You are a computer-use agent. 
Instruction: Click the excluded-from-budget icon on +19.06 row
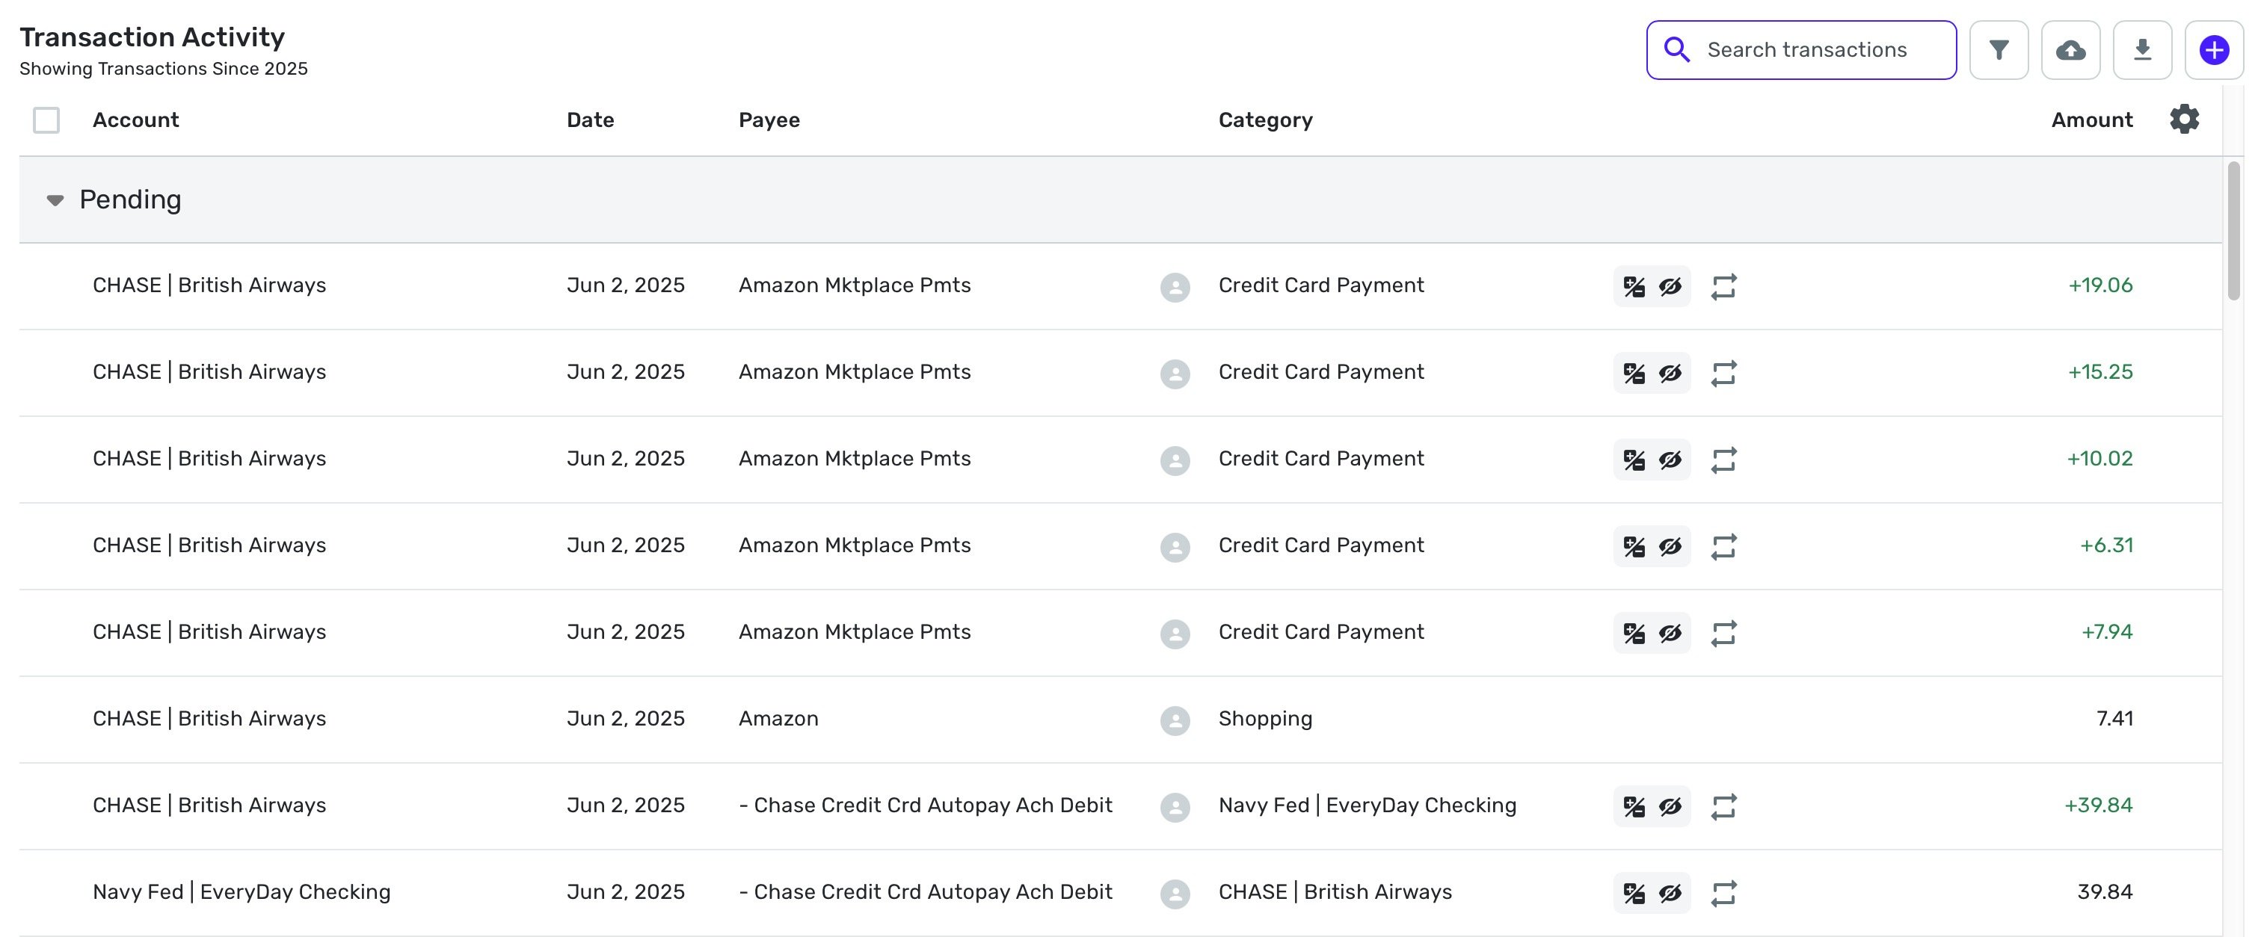(x=1634, y=286)
